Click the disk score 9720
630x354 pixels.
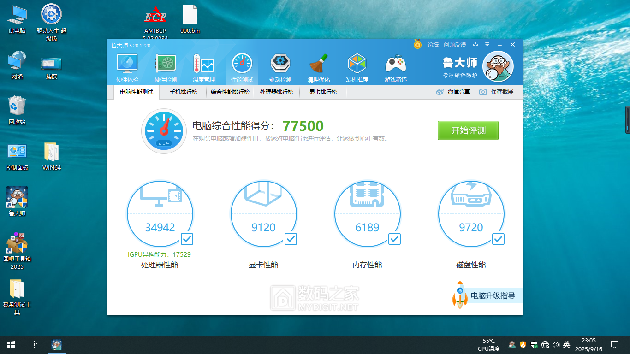(471, 228)
